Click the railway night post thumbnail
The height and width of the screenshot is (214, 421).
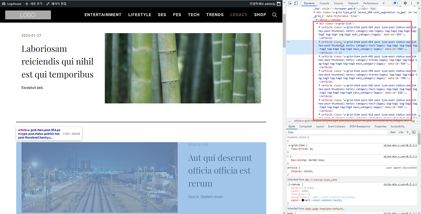99,177
